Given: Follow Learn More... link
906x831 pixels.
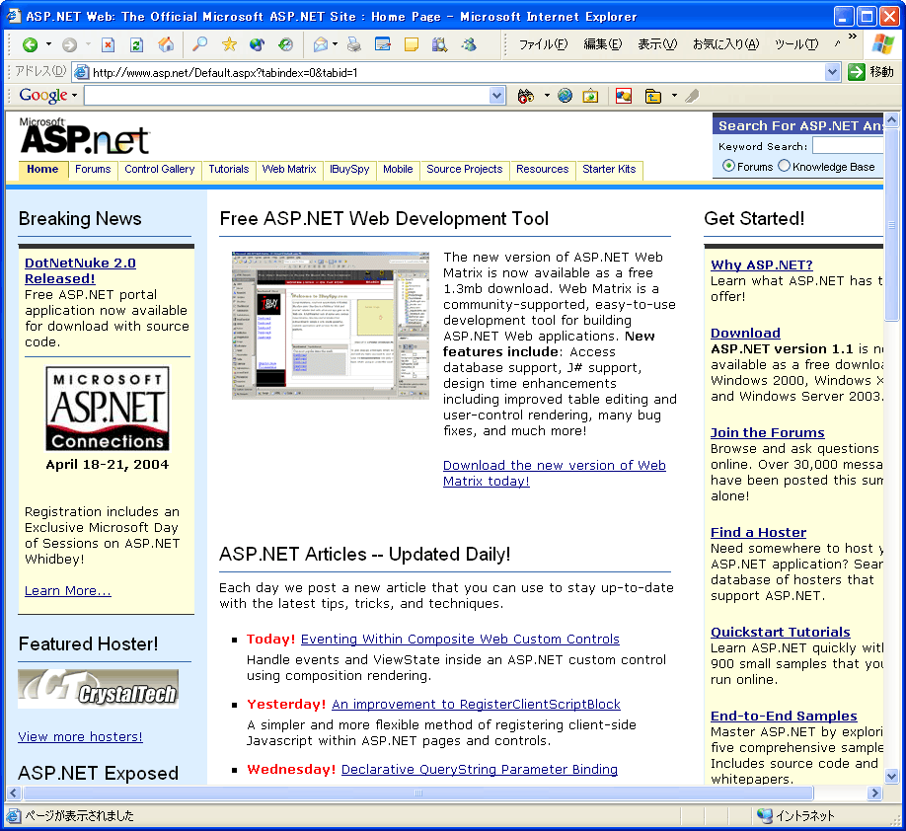Looking at the screenshot, I should click(67, 590).
